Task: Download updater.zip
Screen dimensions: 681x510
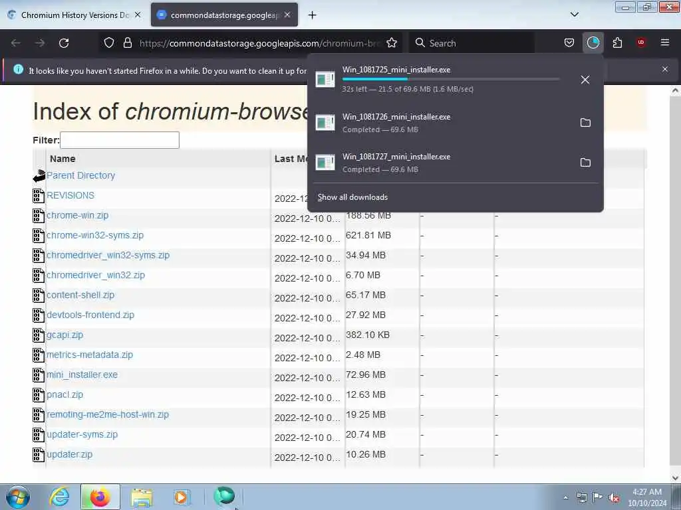Action: [69, 454]
